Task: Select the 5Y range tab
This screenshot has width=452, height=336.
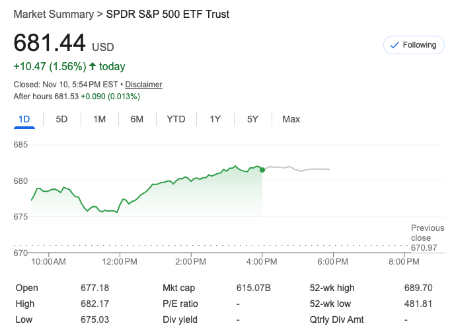Action: (252, 119)
